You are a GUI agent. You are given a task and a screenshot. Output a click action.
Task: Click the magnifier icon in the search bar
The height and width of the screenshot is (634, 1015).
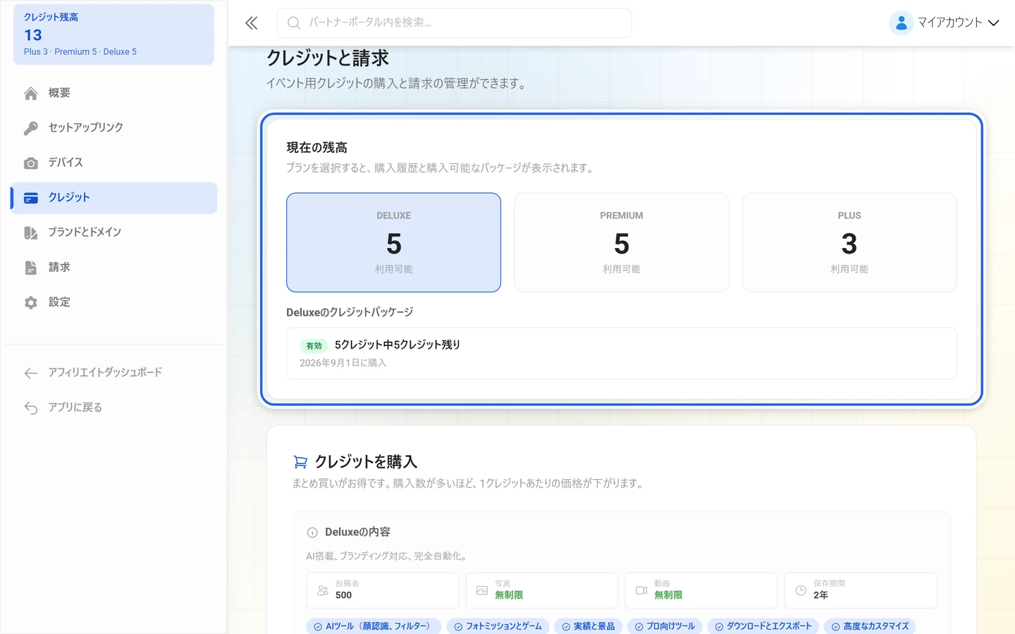tap(294, 23)
